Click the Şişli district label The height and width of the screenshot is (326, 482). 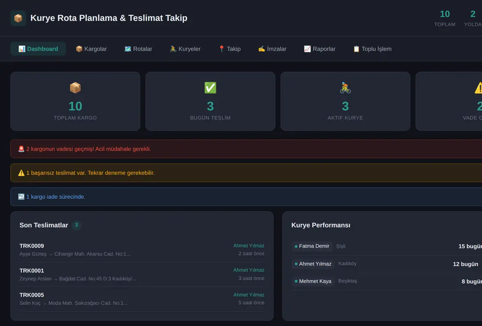tap(341, 246)
